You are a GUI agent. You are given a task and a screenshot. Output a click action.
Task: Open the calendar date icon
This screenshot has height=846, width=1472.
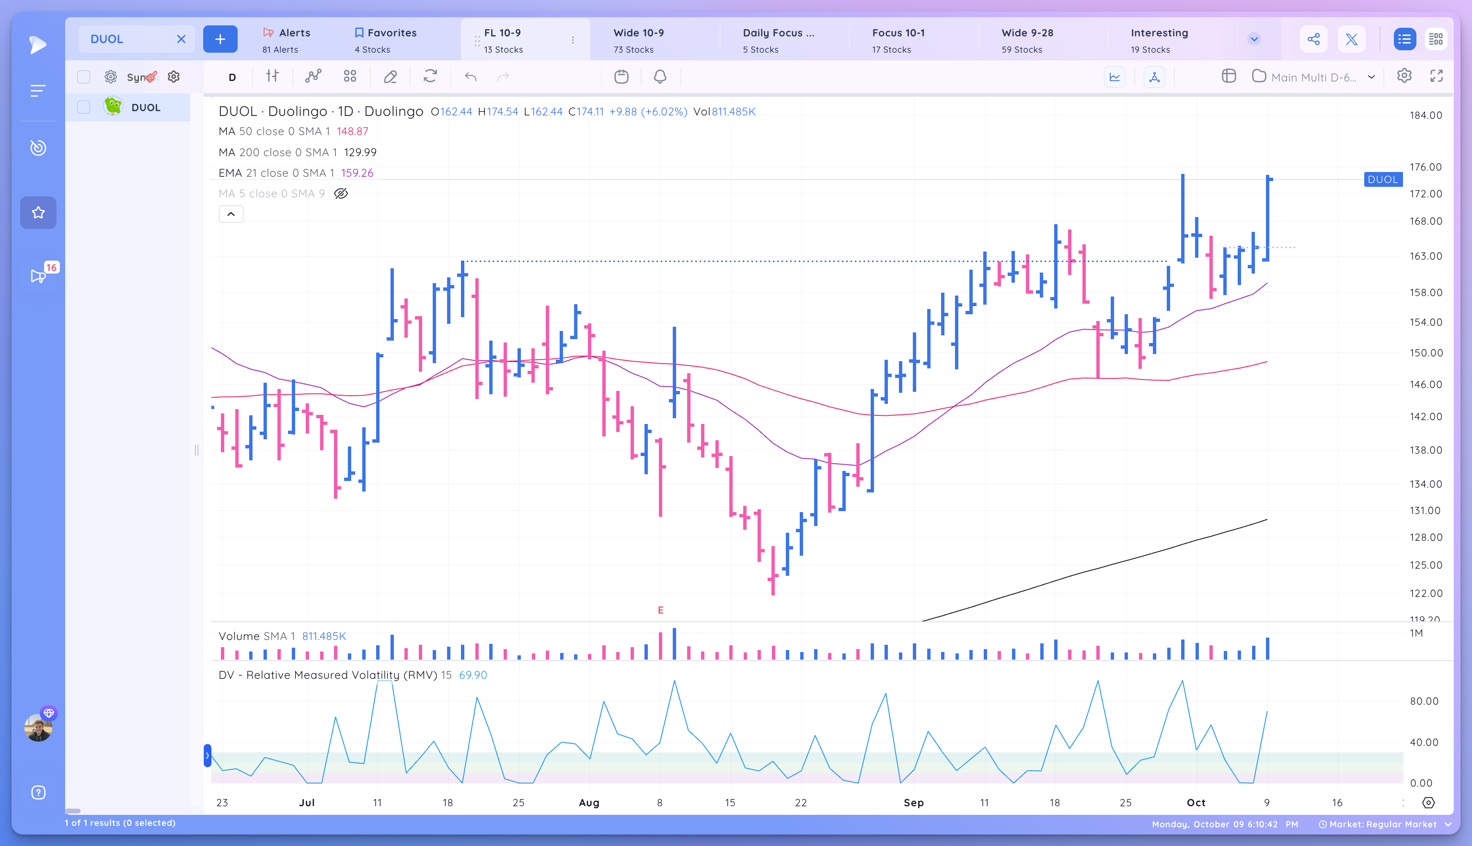(x=621, y=77)
